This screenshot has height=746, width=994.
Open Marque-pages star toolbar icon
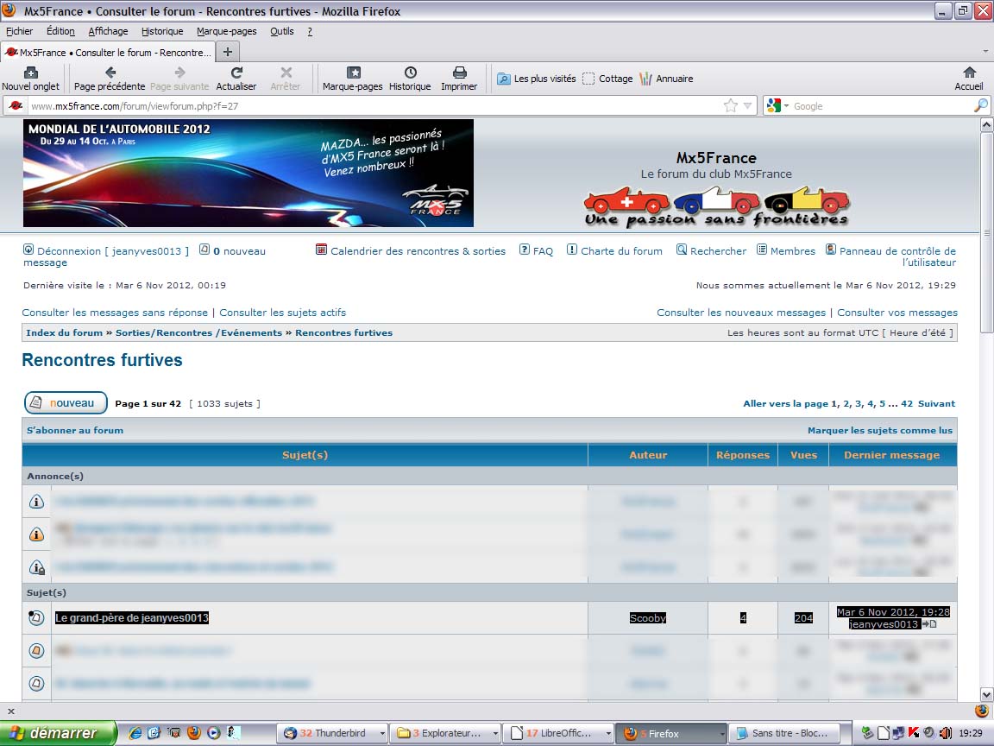352,73
